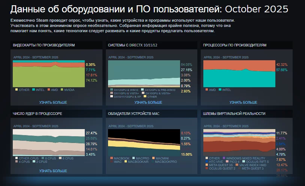The width and height of the screenshot is (305, 186).
Task: Click the OCULUS QUEST 2 legend swatch
Action: pos(207,168)
